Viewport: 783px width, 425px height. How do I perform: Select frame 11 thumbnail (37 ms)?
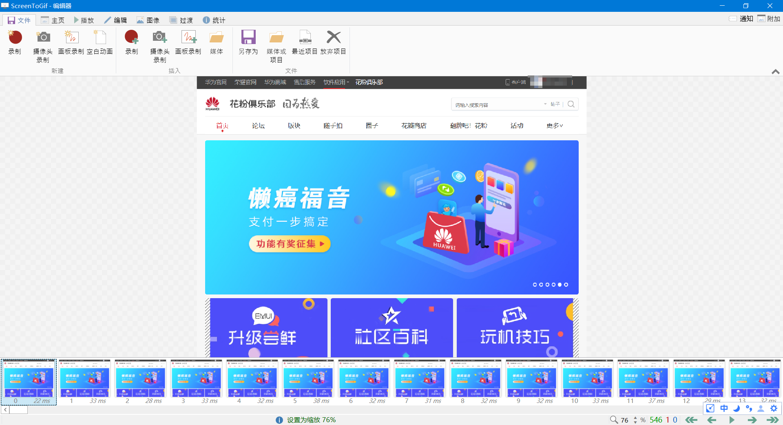click(643, 382)
